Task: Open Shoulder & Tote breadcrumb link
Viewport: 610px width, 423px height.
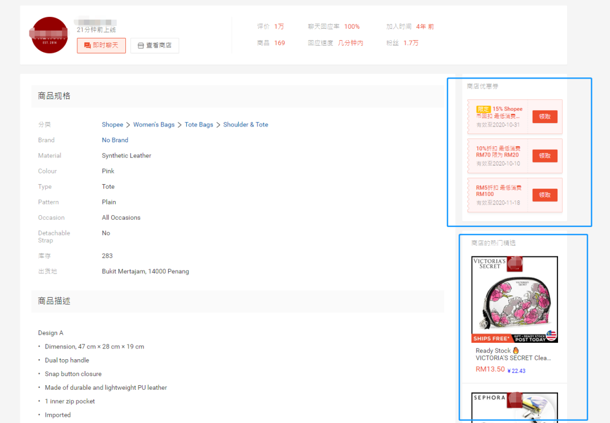Action: pos(246,124)
